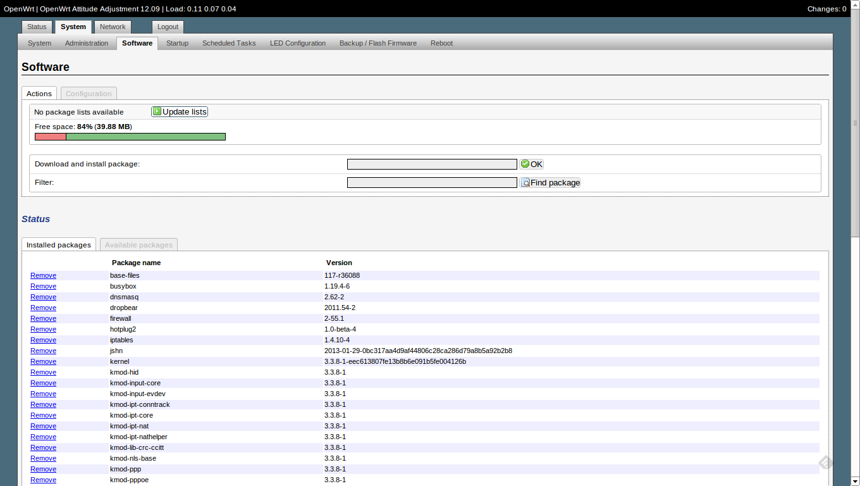860x486 pixels.
Task: Remove the kmod-ppp package
Action: [43, 469]
